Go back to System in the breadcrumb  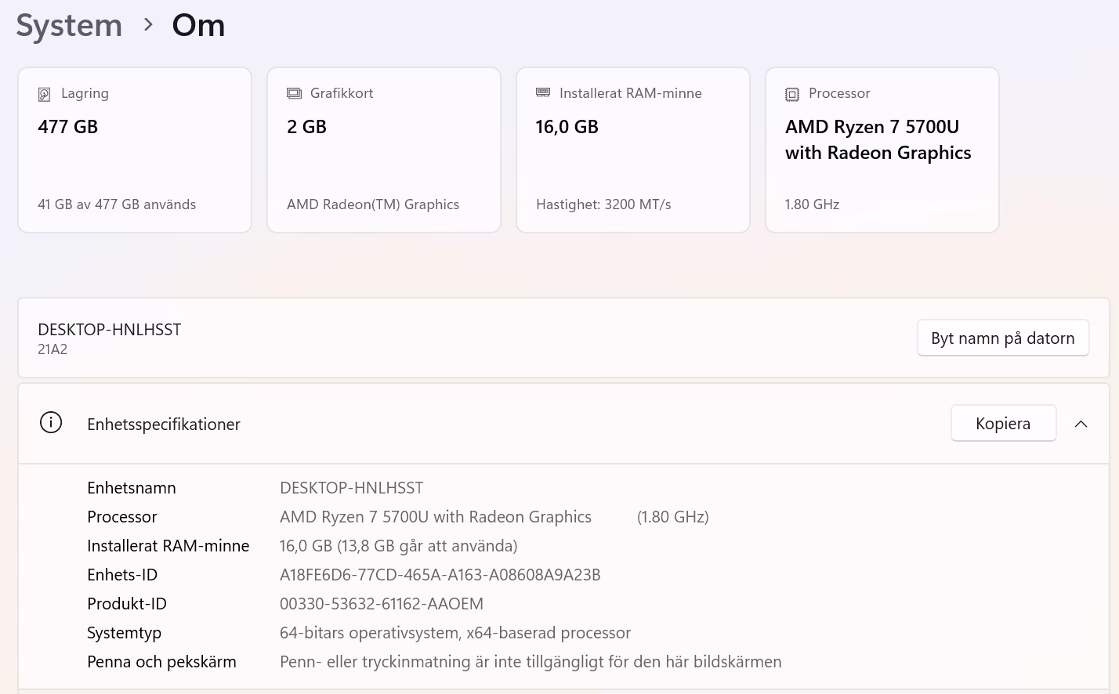69,25
